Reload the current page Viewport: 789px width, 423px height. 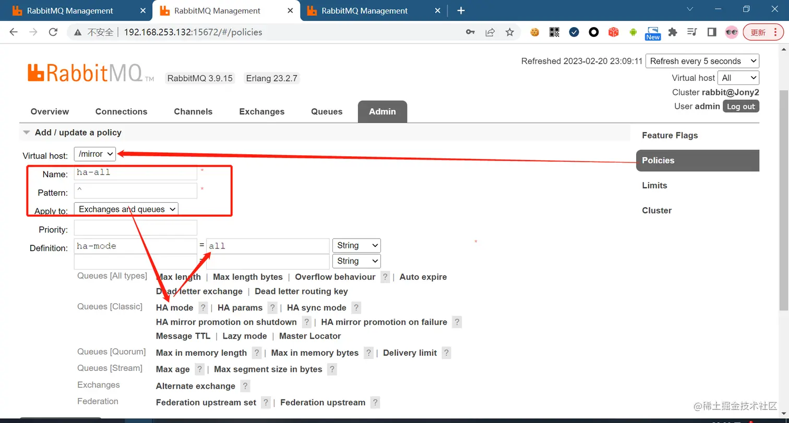coord(53,32)
